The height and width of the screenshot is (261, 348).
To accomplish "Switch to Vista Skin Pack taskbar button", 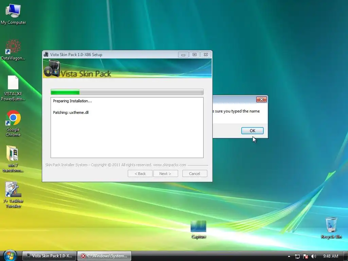I will (x=49, y=256).
